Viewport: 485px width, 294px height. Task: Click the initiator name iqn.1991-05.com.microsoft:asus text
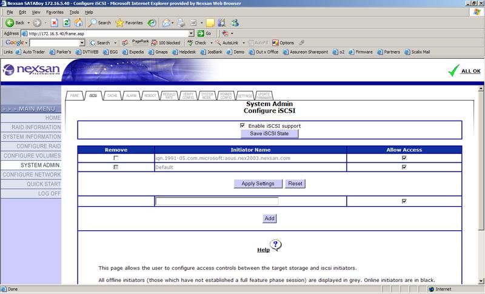(222, 158)
